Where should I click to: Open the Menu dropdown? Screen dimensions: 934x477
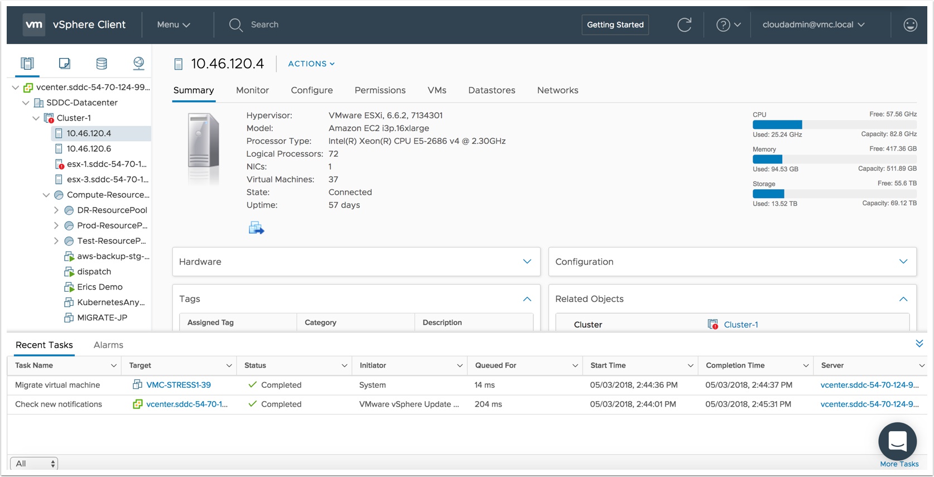tap(174, 25)
